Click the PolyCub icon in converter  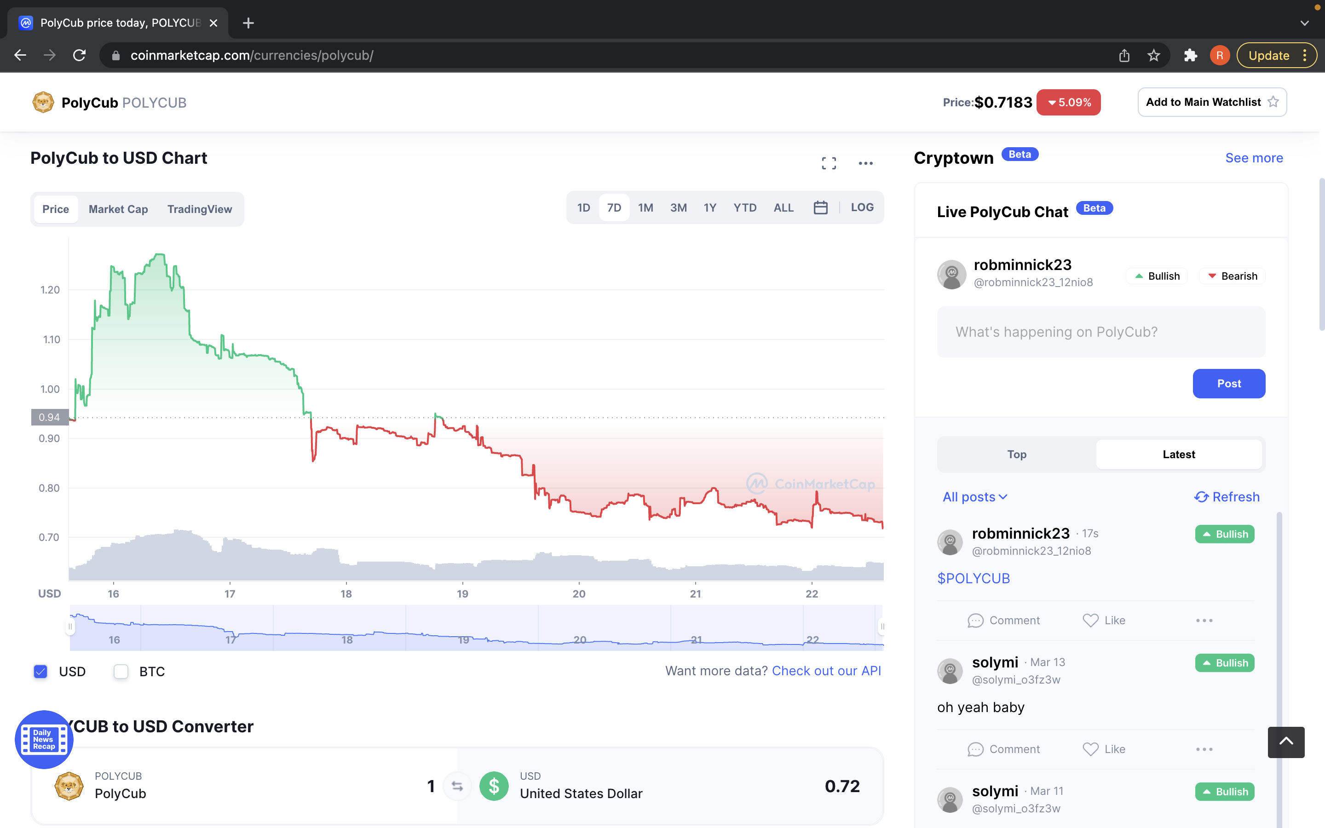[x=69, y=786]
